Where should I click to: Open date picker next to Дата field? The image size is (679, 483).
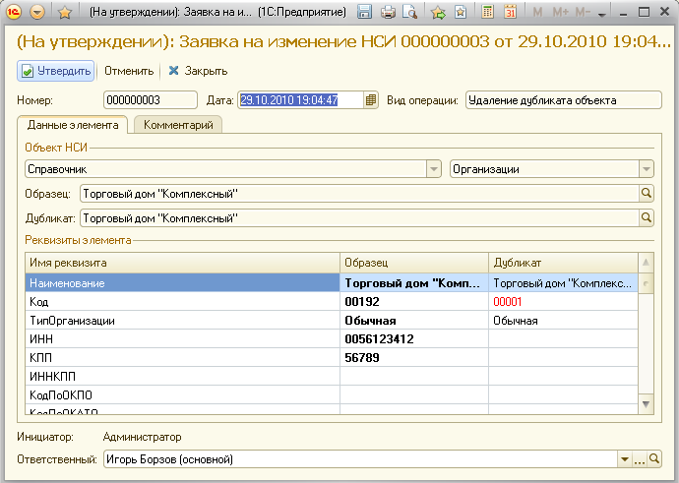click(371, 99)
